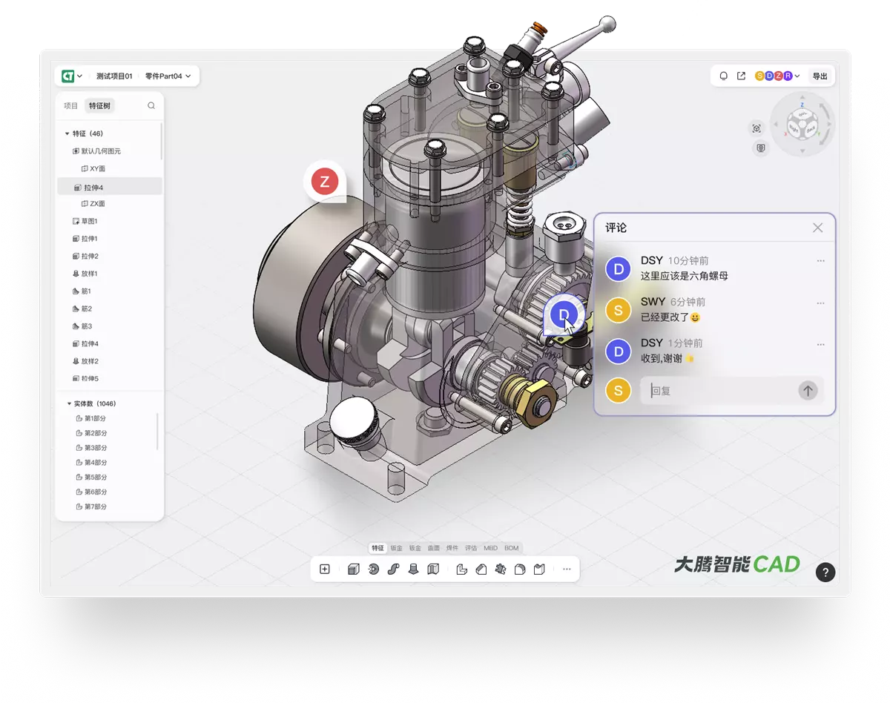Switch to the 项目 tab
890x703 pixels.
(x=70, y=106)
